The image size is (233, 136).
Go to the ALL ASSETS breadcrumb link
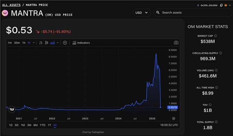tap(11, 5)
